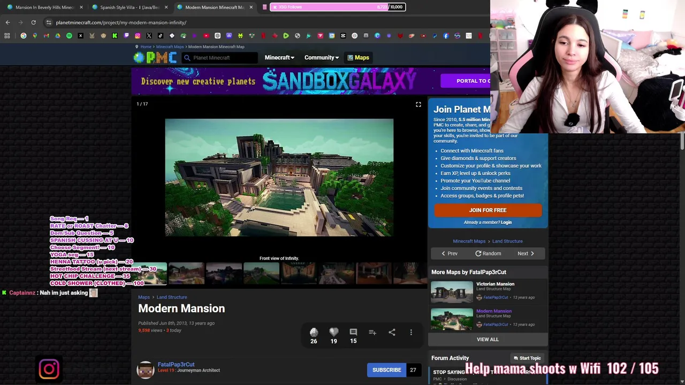Click the Login link
The image size is (685, 385).
click(x=506, y=222)
